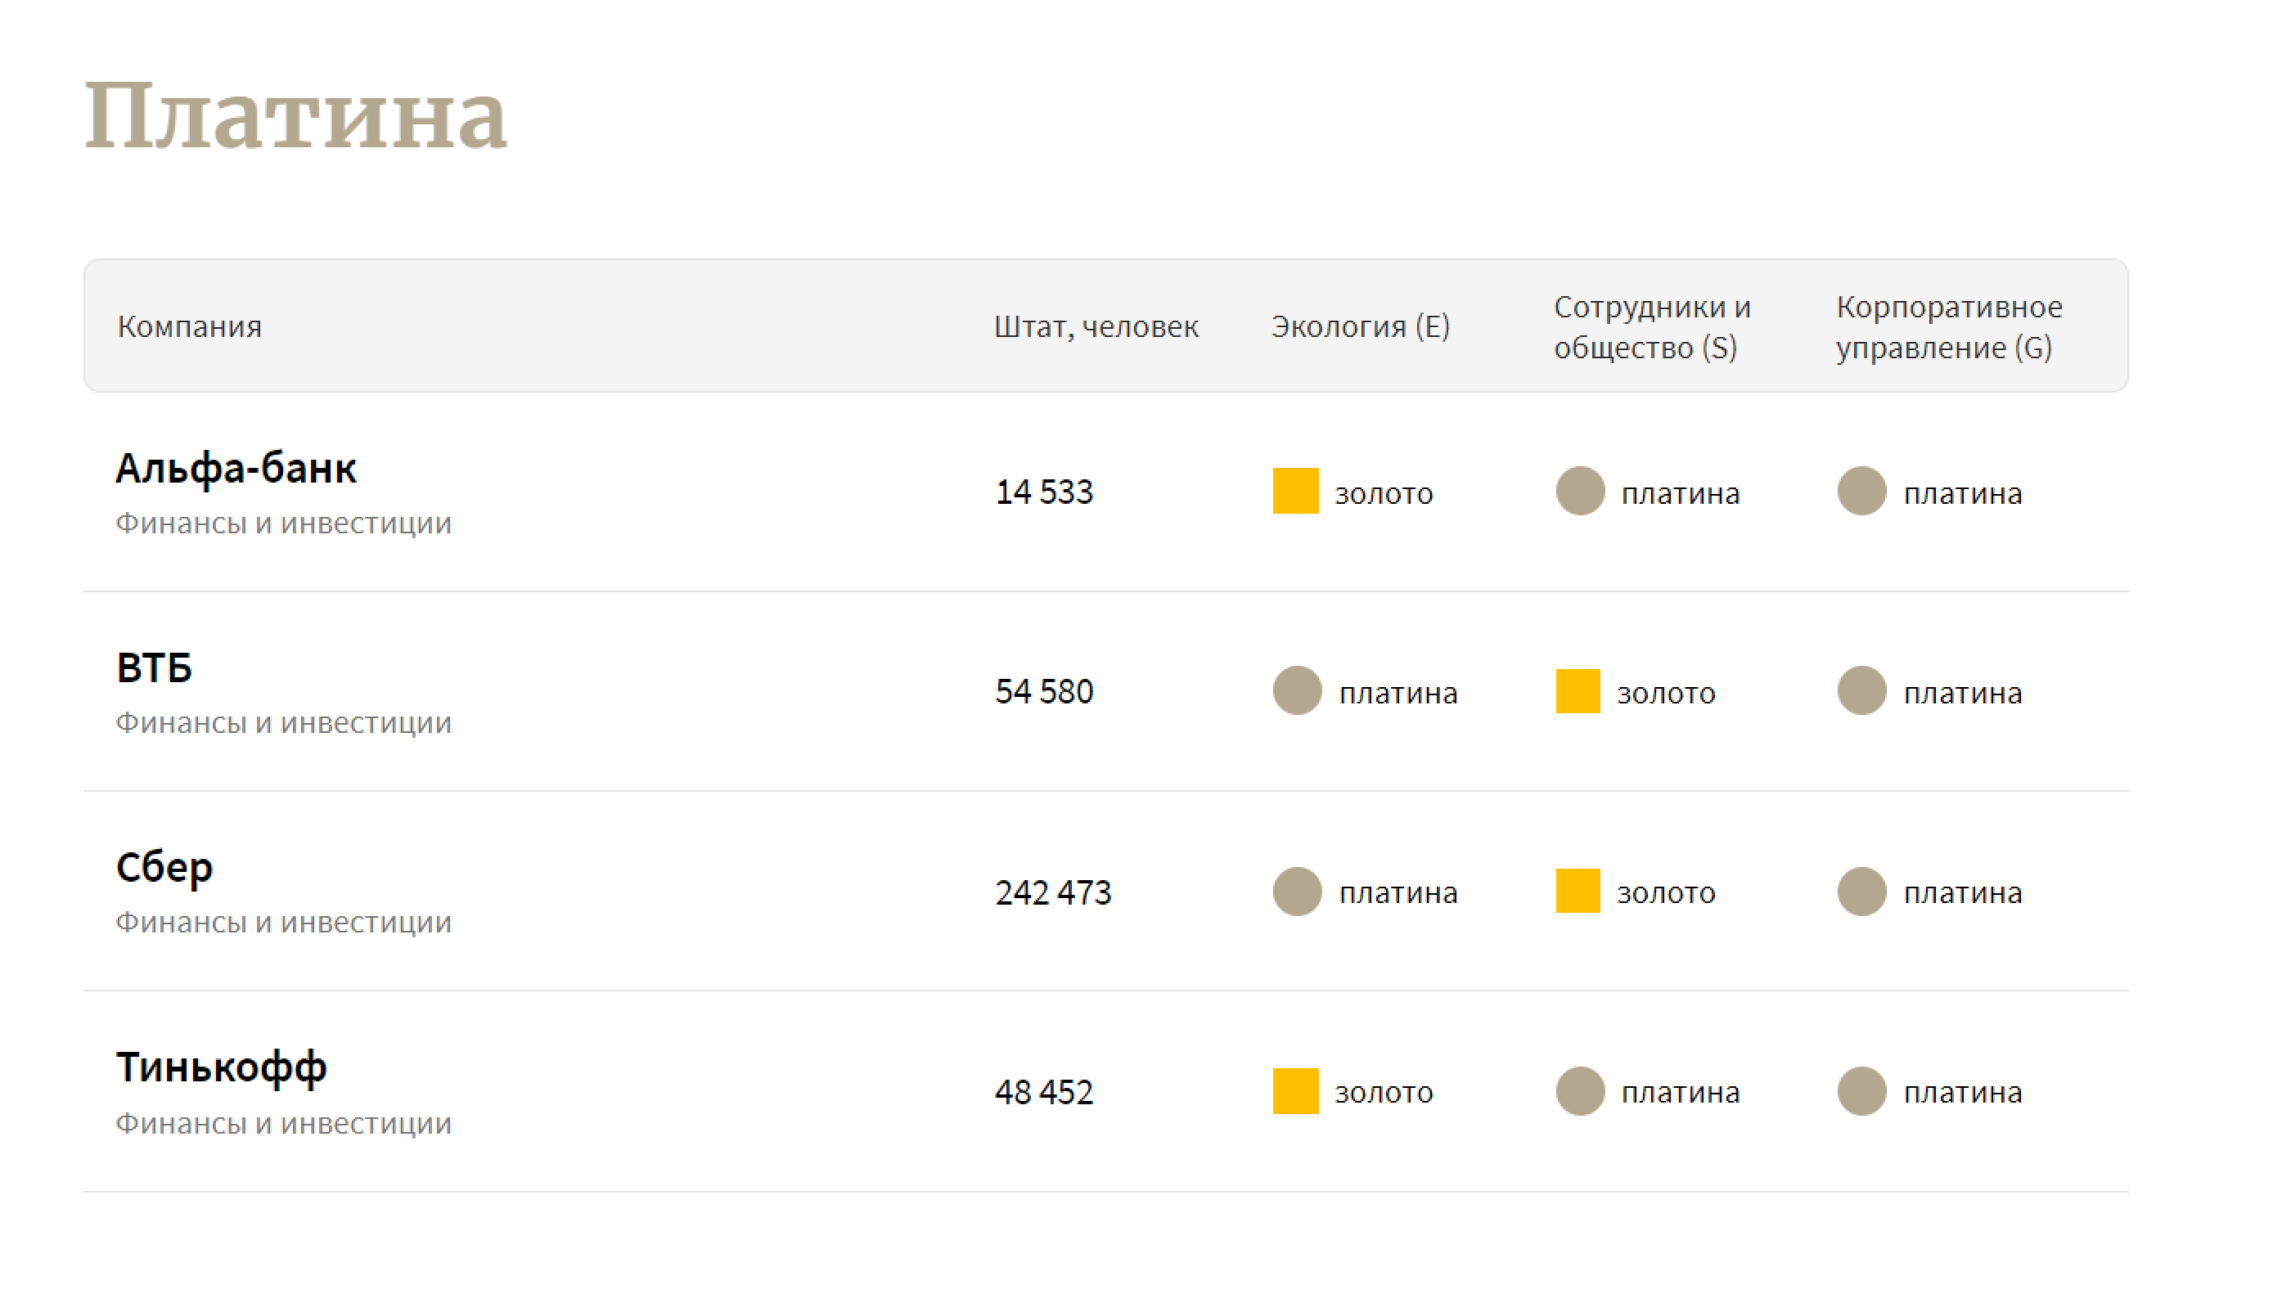Click Сбер platinum circle under Корпоративное управление
This screenshot has width=2291, height=1294.
coord(1861,891)
